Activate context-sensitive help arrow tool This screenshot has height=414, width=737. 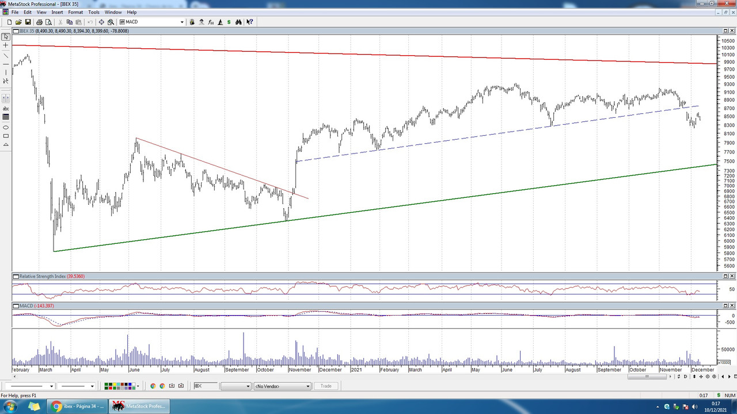point(249,22)
